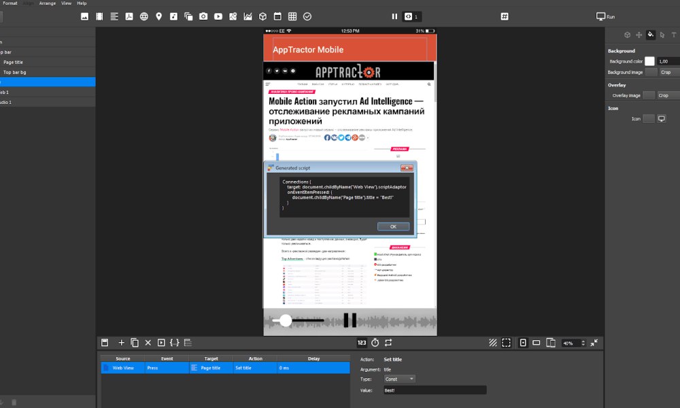
Task: Insert a 3D cube object element
Action: pyautogui.click(x=262, y=16)
